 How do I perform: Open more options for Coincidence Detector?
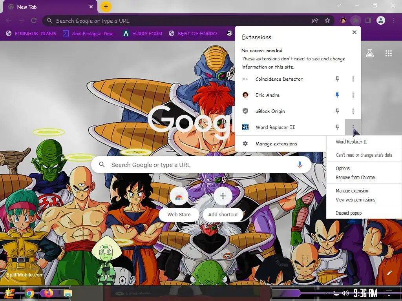click(353, 79)
